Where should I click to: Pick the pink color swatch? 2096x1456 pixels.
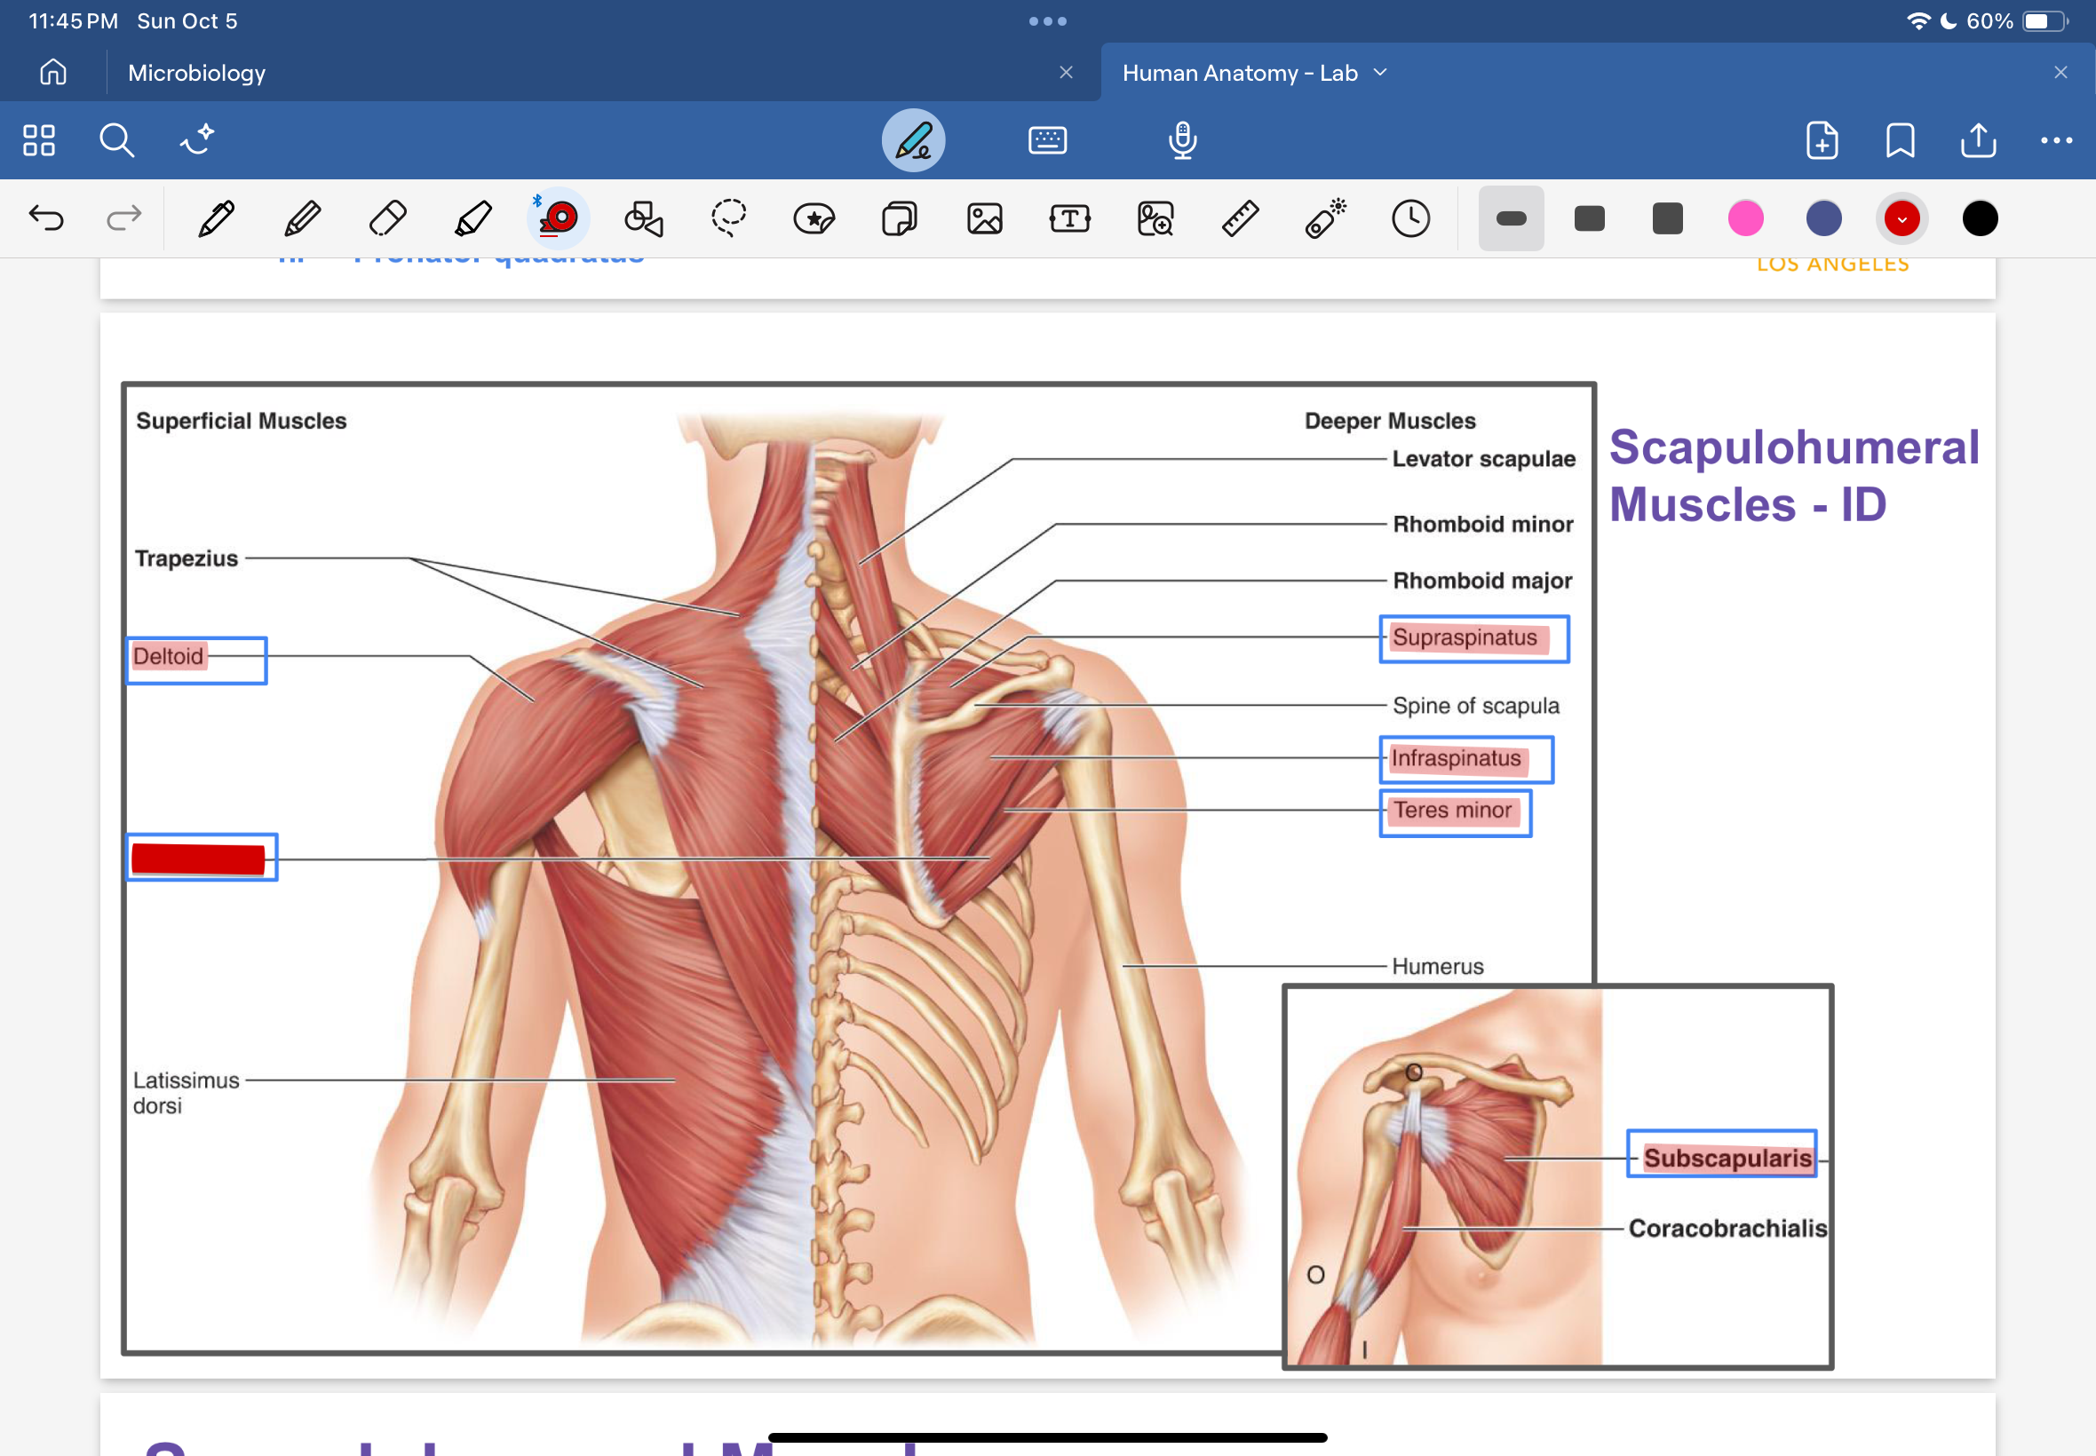[x=1744, y=219]
